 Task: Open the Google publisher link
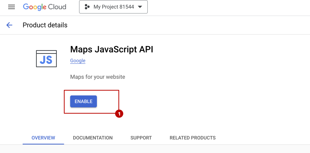pyautogui.click(x=78, y=61)
